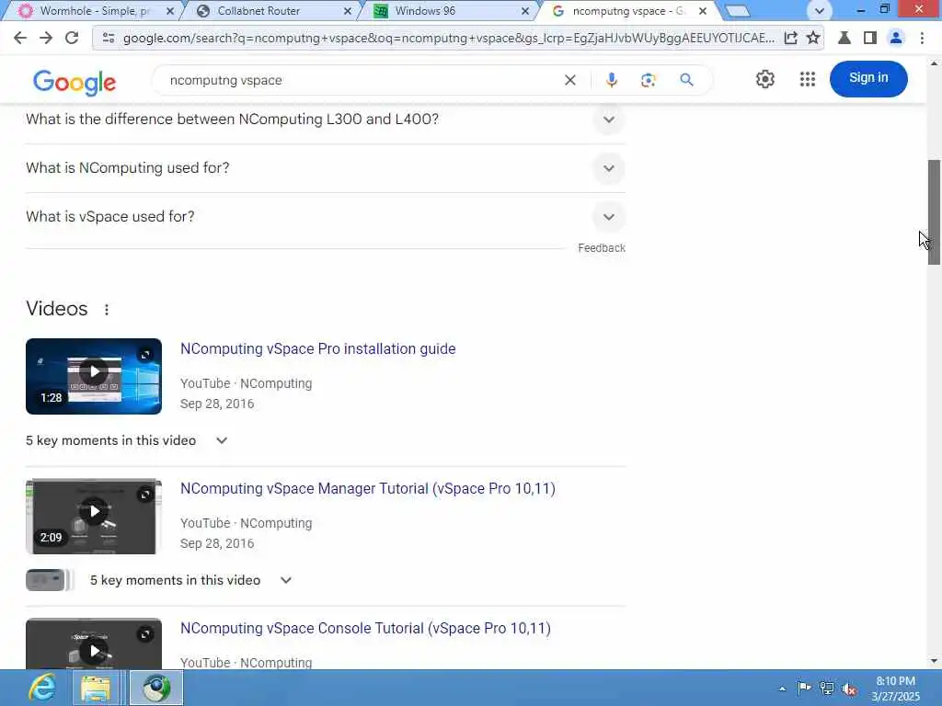
Task: Share this page from address bar
Action: [790, 38]
